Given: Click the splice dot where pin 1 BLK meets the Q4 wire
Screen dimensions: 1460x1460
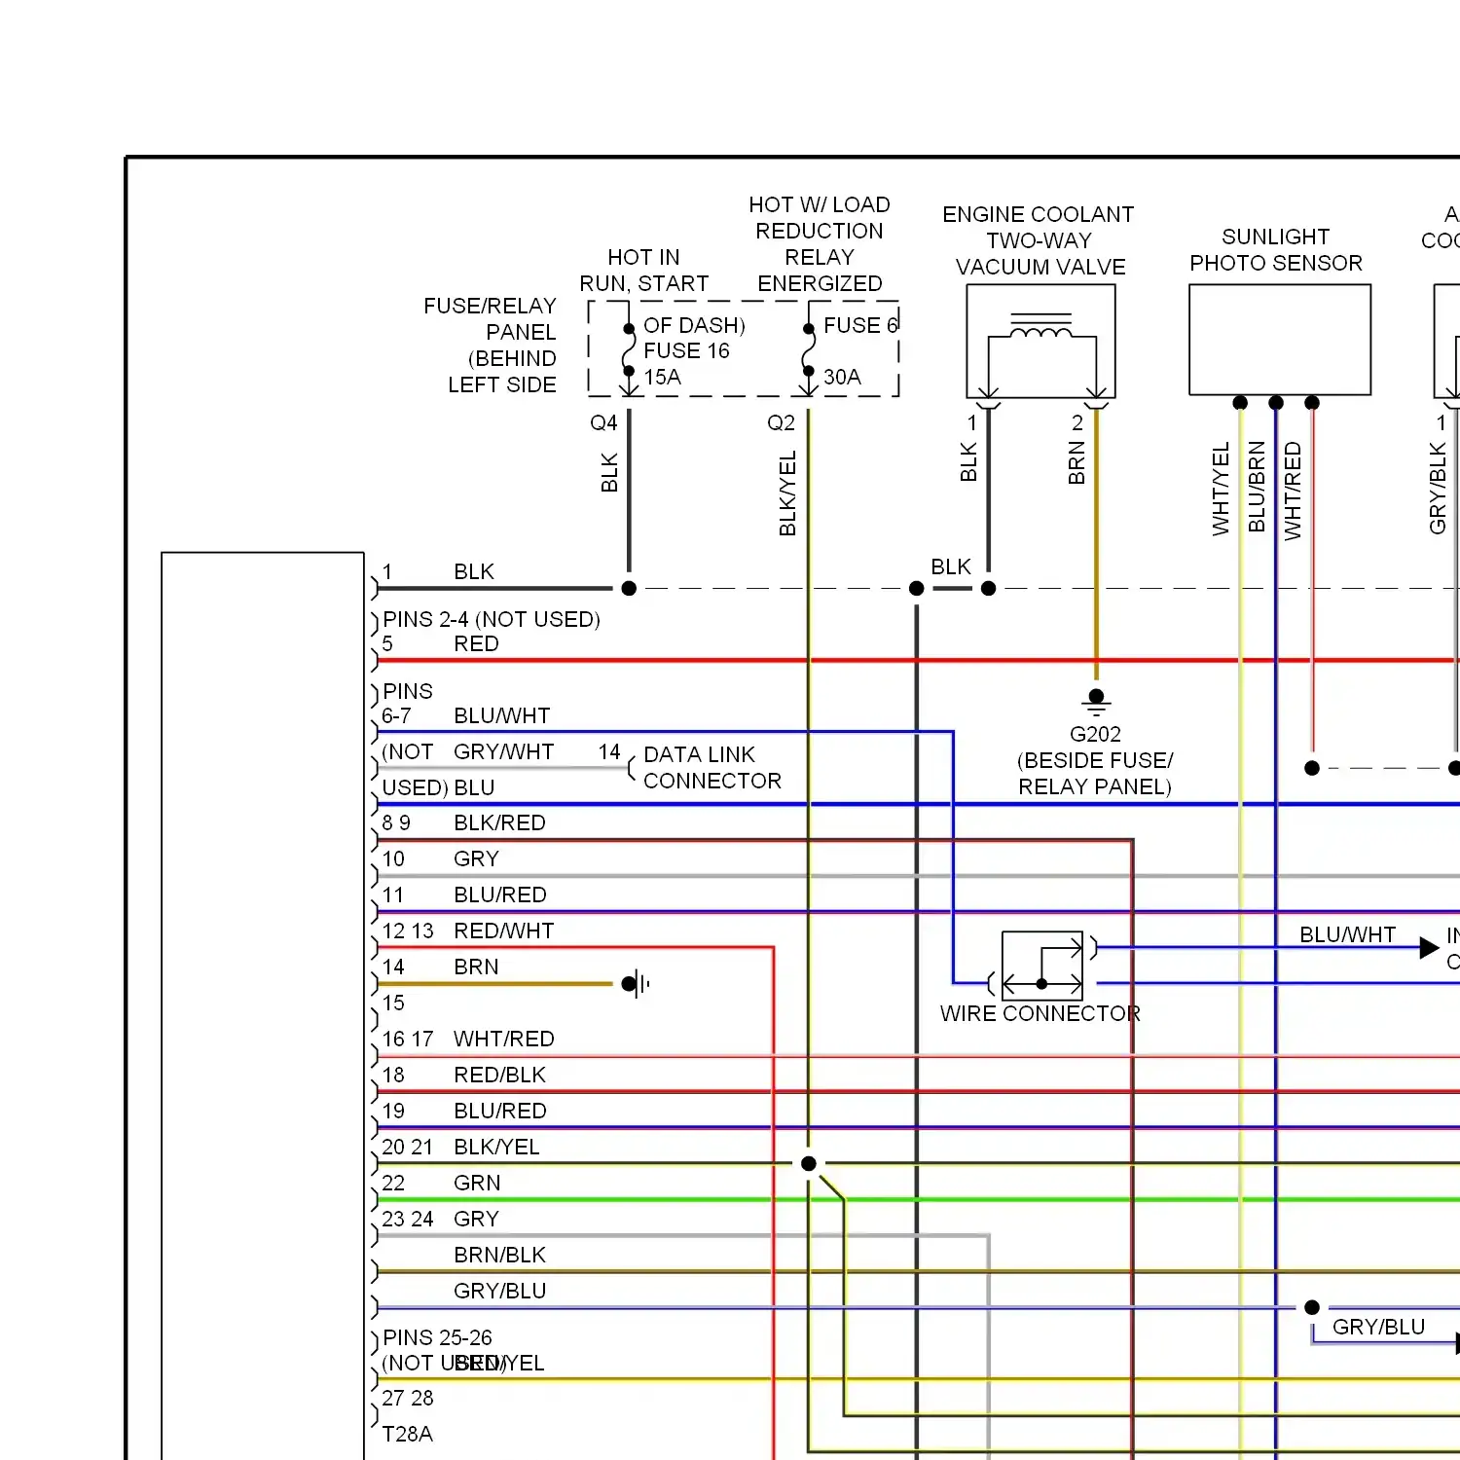Looking at the screenshot, I should pyautogui.click(x=629, y=588).
